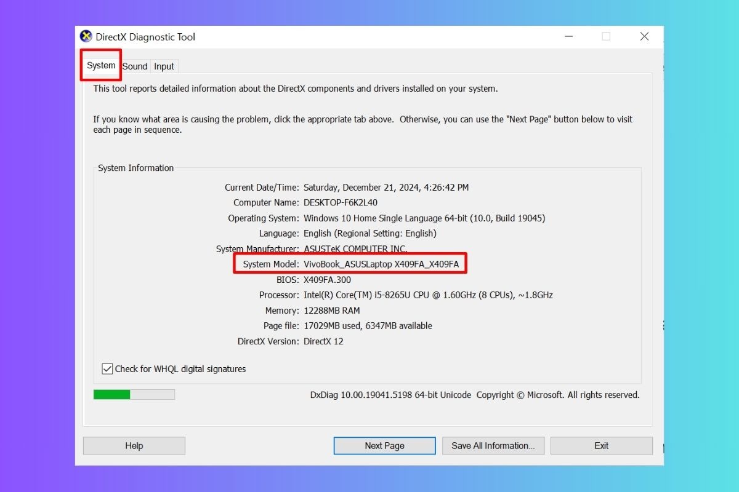The height and width of the screenshot is (492, 739).
Task: Switch to the System tab
Action: (x=101, y=65)
